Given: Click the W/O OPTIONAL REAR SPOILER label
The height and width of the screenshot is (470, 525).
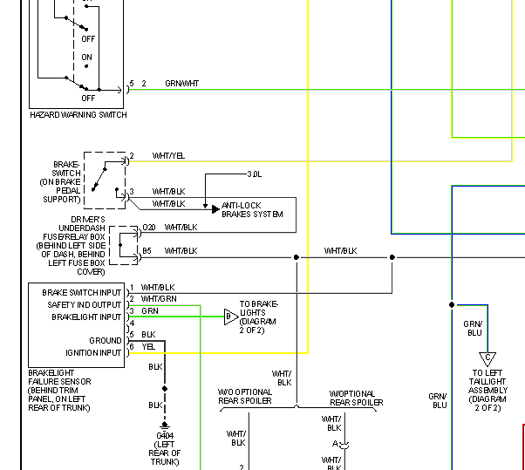Looking at the screenshot, I should (x=245, y=397).
